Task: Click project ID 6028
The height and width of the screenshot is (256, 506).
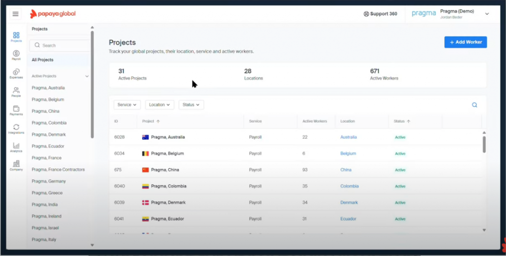Action: point(120,137)
